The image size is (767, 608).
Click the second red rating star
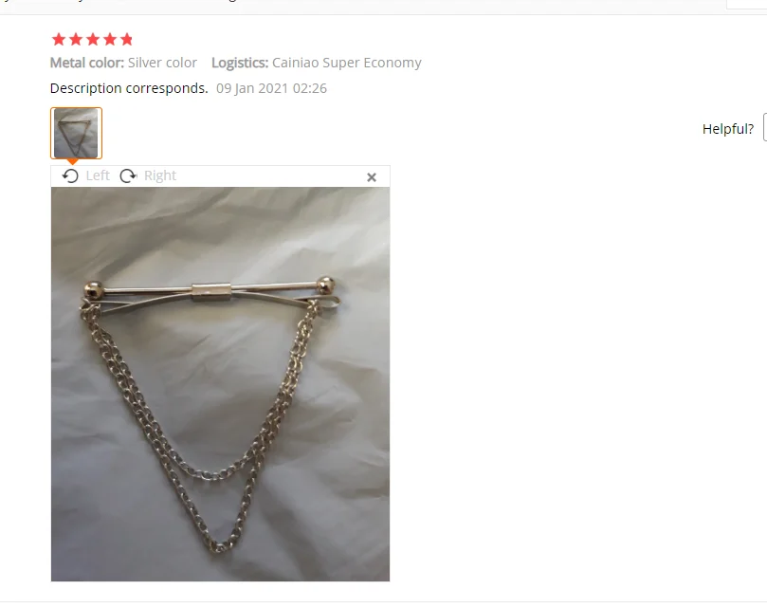[x=76, y=39]
